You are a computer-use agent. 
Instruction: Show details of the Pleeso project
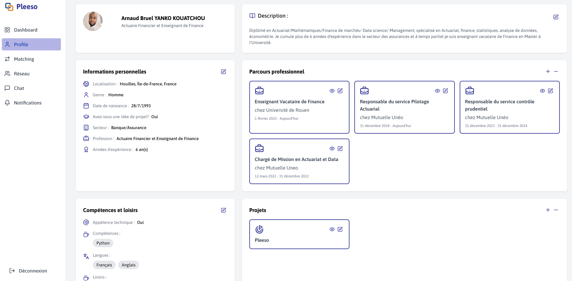pyautogui.click(x=332, y=229)
